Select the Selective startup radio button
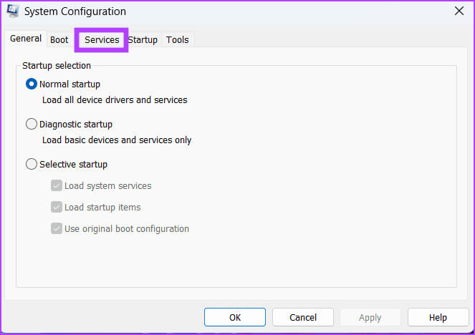 click(x=32, y=164)
